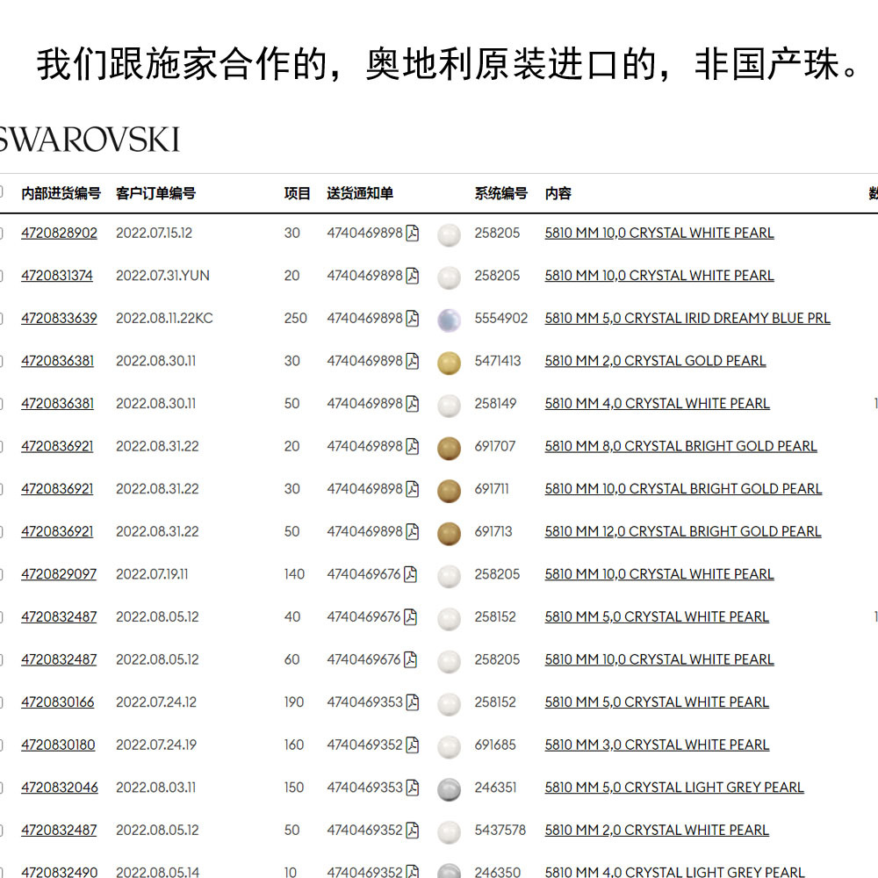Screen dimensions: 878x878
Task: Open PDF icon in the 4,0 Crystal White Pearl row
Action: point(412,403)
